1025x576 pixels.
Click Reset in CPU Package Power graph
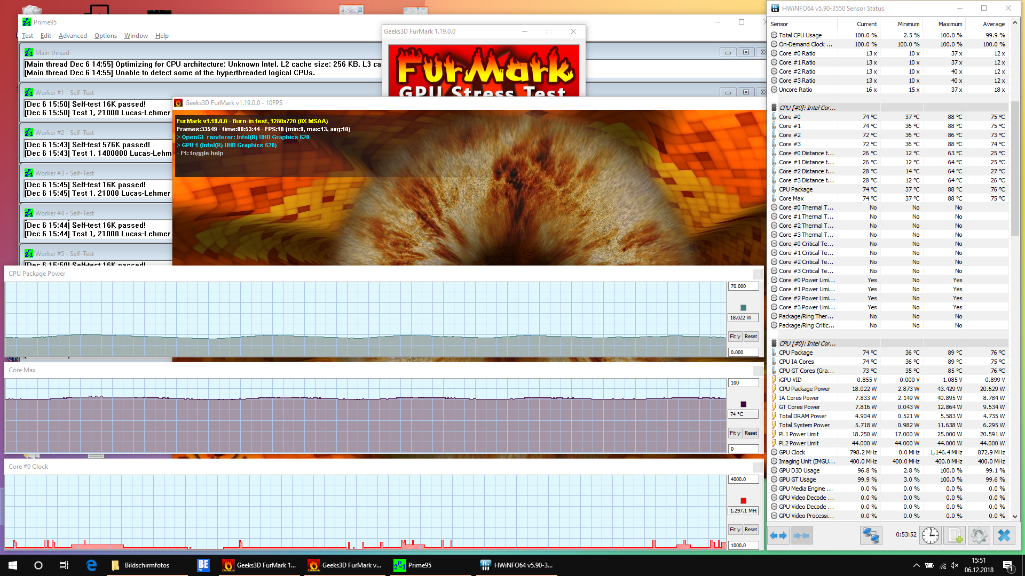pos(751,337)
